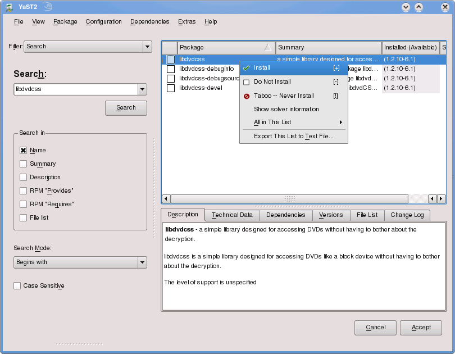The image size is (455, 354).
Task: Open the Extras menu
Action: click(x=187, y=22)
